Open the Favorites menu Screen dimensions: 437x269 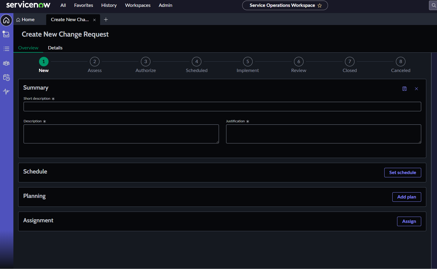pos(83,5)
